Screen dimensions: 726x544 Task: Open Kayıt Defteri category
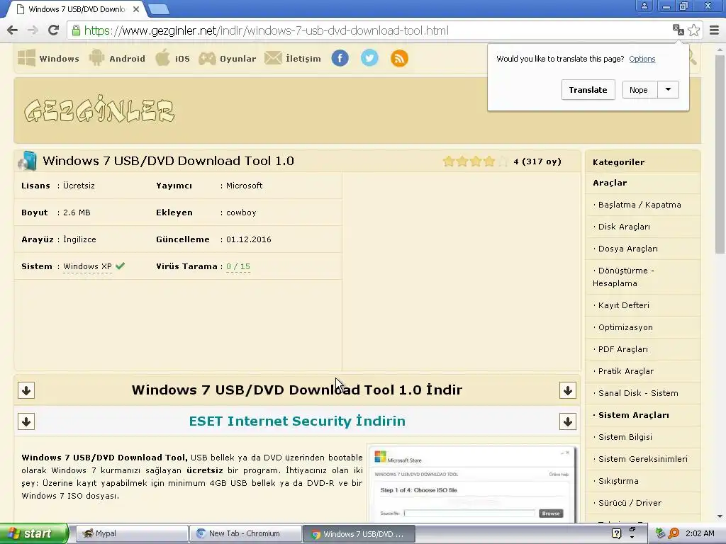pos(623,305)
